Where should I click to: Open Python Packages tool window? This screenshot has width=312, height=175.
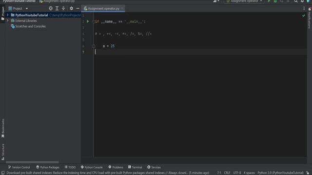point(48,167)
